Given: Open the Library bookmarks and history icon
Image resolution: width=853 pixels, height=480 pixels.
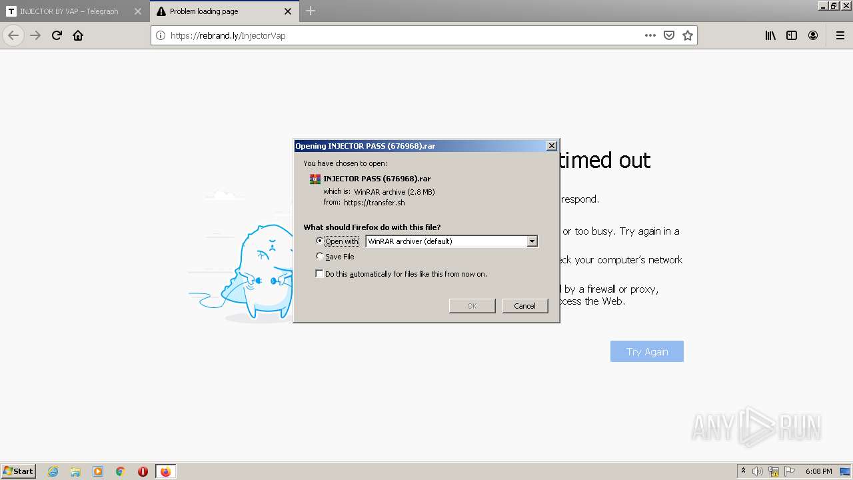Looking at the screenshot, I should click(770, 35).
